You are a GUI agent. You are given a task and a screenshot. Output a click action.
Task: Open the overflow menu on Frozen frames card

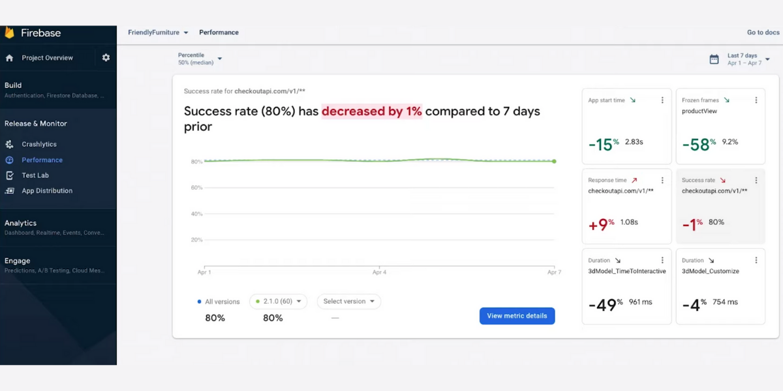[756, 100]
